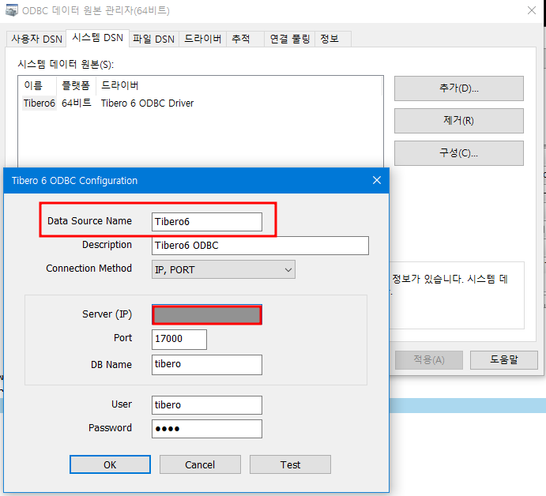546x496 pixels.
Task: Click the User input field
Action: 207,405
